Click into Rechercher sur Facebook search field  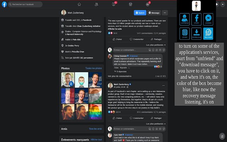point(25,4)
